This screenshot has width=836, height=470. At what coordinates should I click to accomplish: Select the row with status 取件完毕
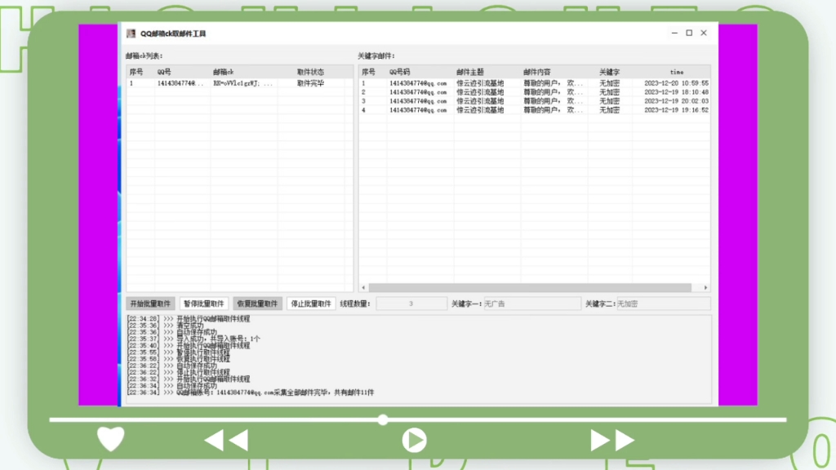point(239,84)
